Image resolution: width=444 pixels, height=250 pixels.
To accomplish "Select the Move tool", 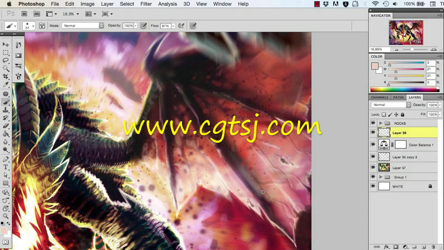I will [6, 44].
